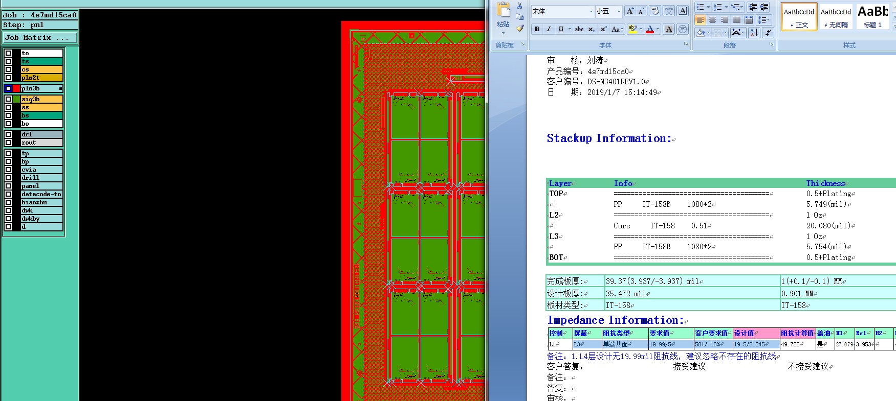The width and height of the screenshot is (896, 401).
Task: Click the Cut scissors icon in Word
Action: coord(520,6)
